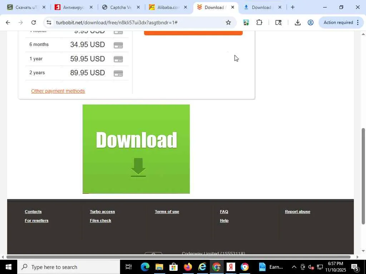Show hidden system tray icons
366x274 pixels.
click(294, 267)
